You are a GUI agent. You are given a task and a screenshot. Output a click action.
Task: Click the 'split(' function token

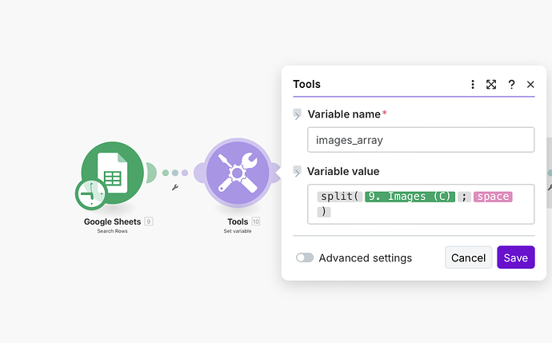[x=339, y=197]
